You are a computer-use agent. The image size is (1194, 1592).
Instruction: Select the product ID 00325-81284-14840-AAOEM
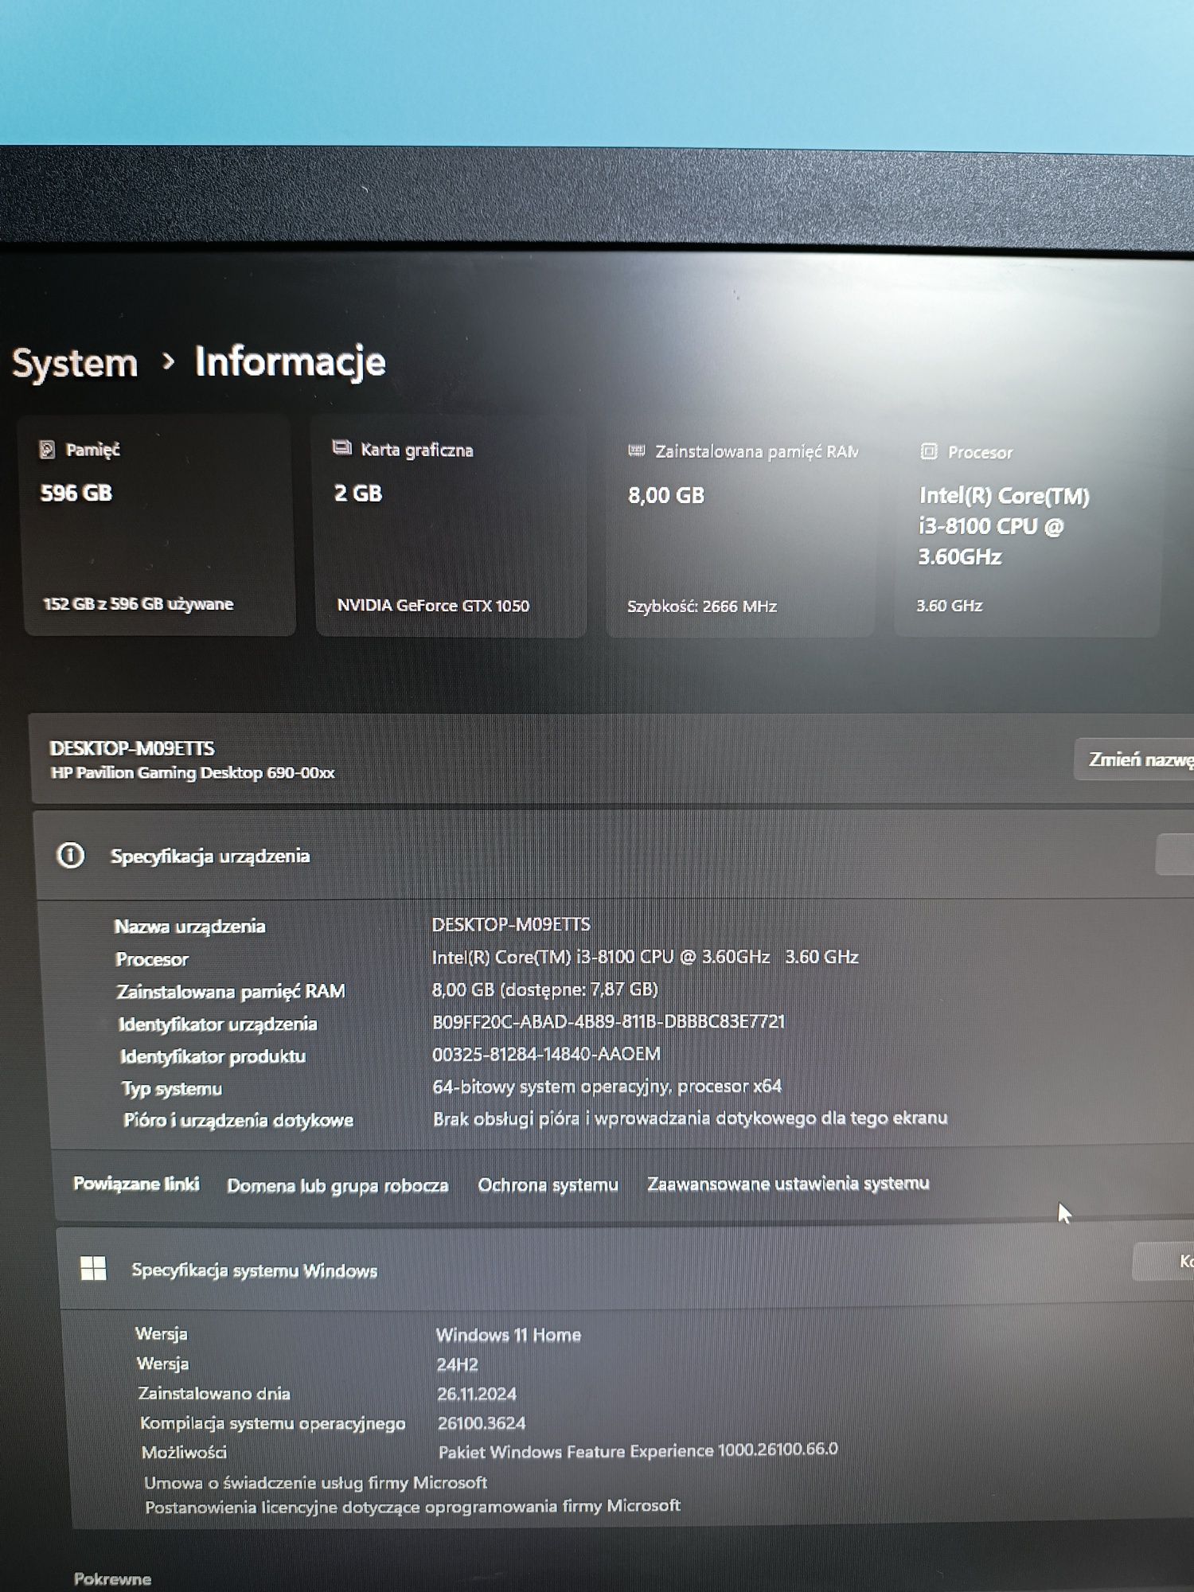coord(546,1054)
